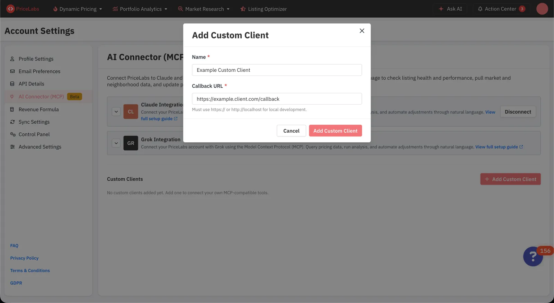The width and height of the screenshot is (554, 303).
Task: Click the Control Panel toggles icon
Action: click(13, 134)
